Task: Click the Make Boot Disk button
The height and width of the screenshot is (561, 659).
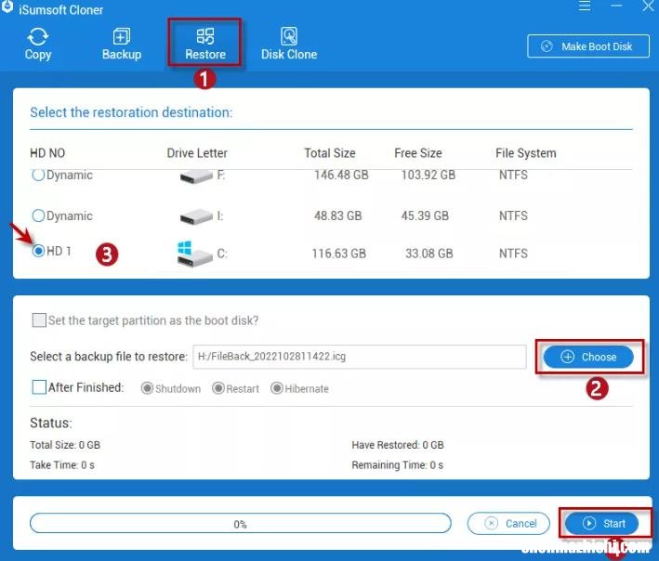Action: (587, 46)
